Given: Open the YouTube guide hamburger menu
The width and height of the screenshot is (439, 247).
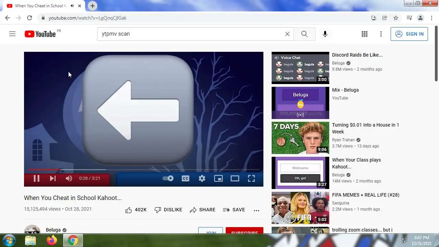Looking at the screenshot, I should pyautogui.click(x=12, y=34).
